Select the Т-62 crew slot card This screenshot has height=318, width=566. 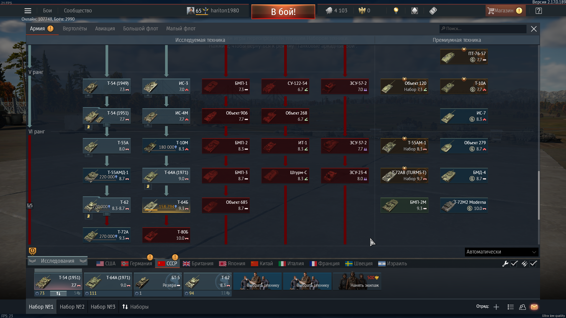click(x=208, y=281)
